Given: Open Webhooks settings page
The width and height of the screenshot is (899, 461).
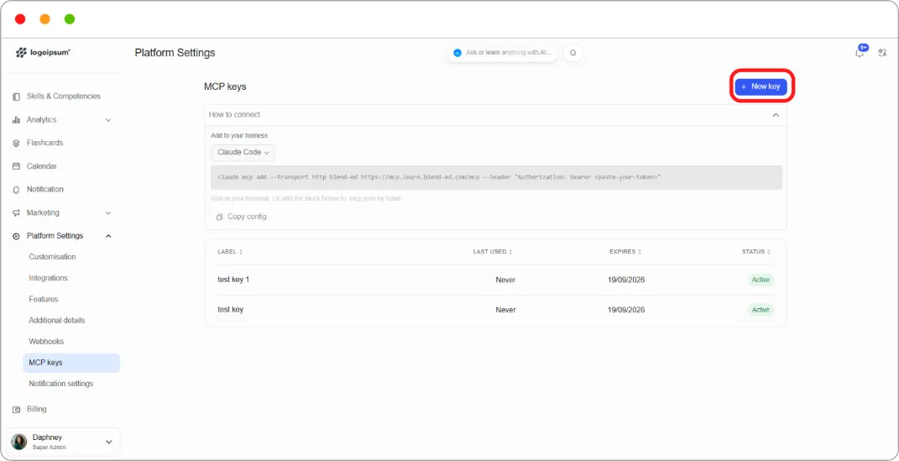Looking at the screenshot, I should [46, 342].
